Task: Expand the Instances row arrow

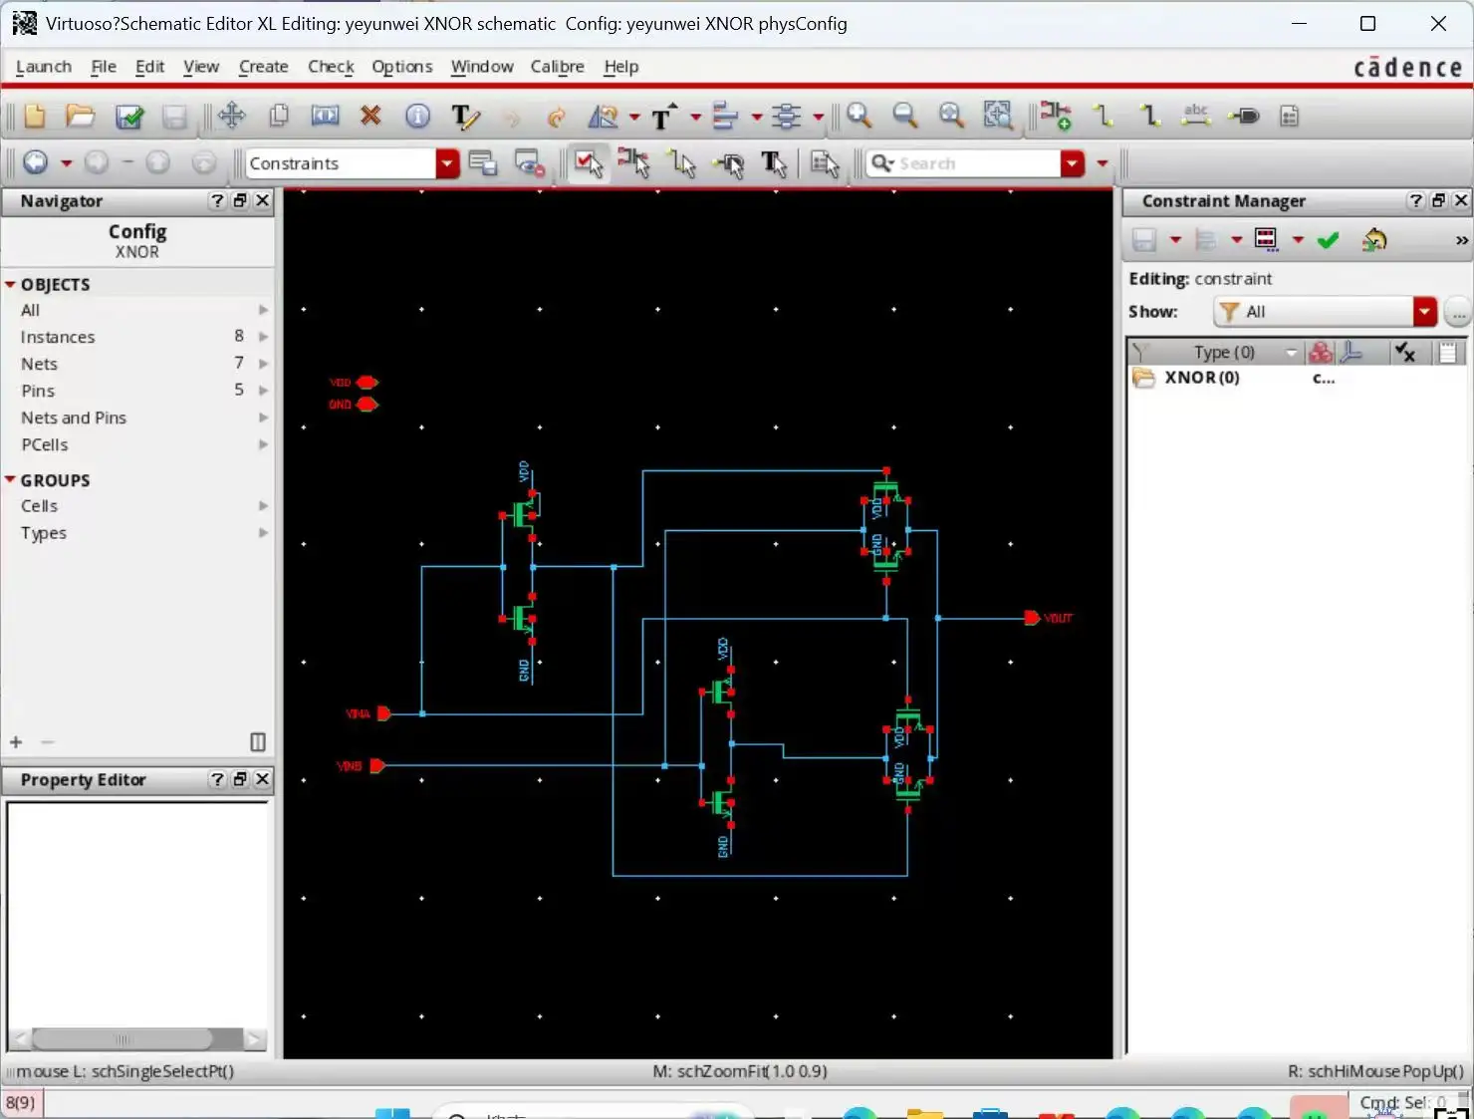Action: [263, 337]
